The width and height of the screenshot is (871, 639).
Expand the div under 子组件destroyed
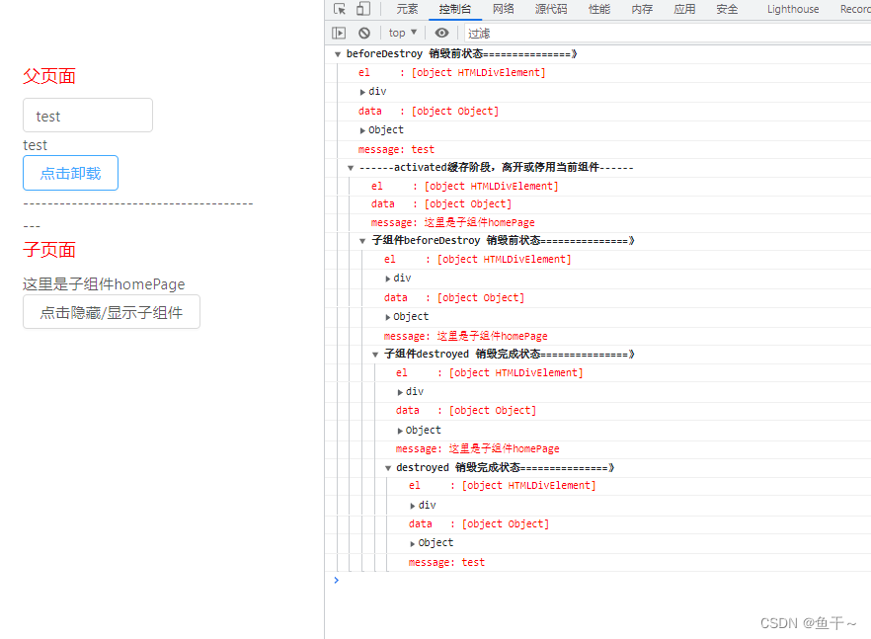pyautogui.click(x=400, y=392)
